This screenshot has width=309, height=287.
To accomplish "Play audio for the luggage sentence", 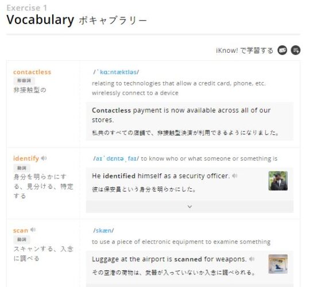I will tap(252, 259).
